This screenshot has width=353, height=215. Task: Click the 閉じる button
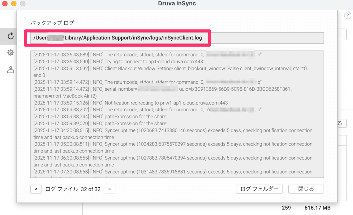pyautogui.click(x=306, y=189)
